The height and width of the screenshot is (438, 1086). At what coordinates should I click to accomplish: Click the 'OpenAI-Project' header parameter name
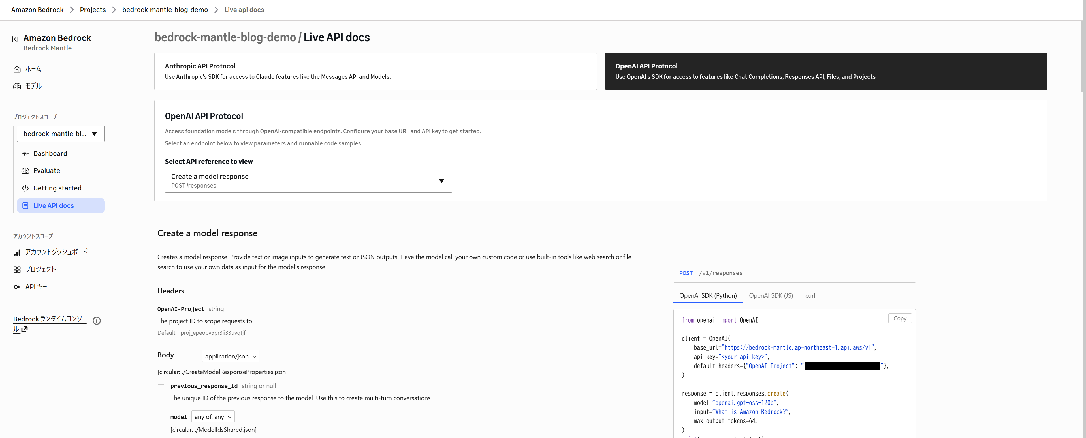point(181,309)
